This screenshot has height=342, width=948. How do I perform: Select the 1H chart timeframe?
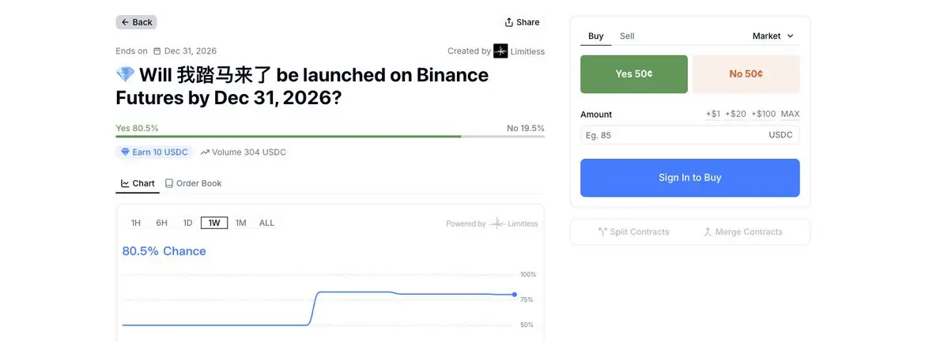(136, 223)
